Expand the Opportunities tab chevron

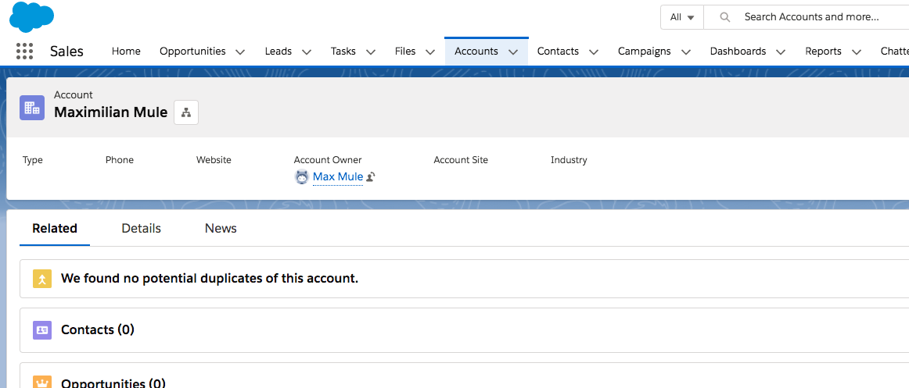click(x=241, y=52)
